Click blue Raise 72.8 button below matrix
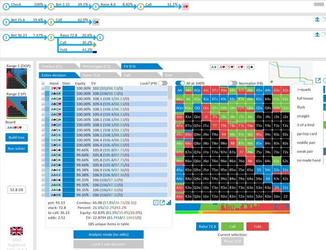The width and height of the screenshot is (326, 250). click(207, 227)
